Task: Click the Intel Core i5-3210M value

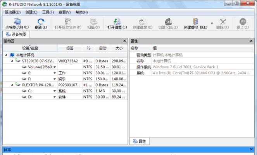Action: point(202,73)
